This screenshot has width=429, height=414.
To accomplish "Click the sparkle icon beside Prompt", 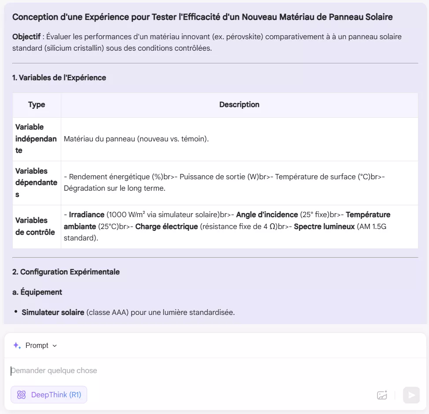I will point(17,345).
